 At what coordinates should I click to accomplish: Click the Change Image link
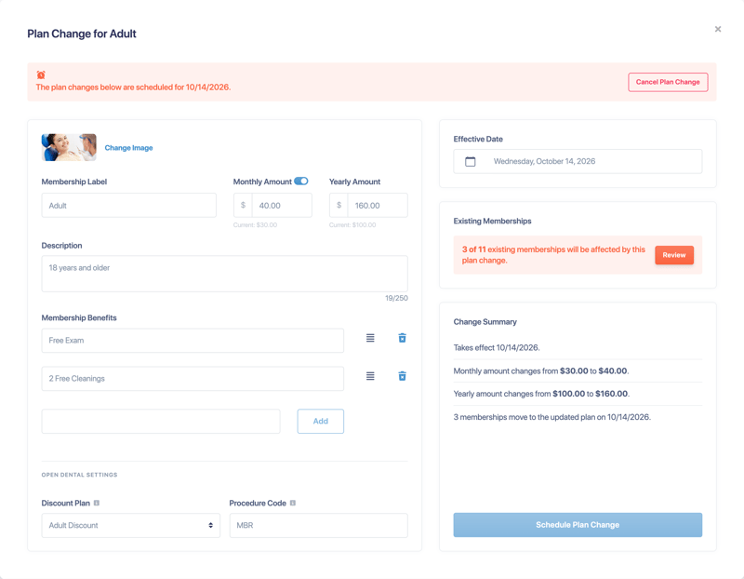click(128, 148)
